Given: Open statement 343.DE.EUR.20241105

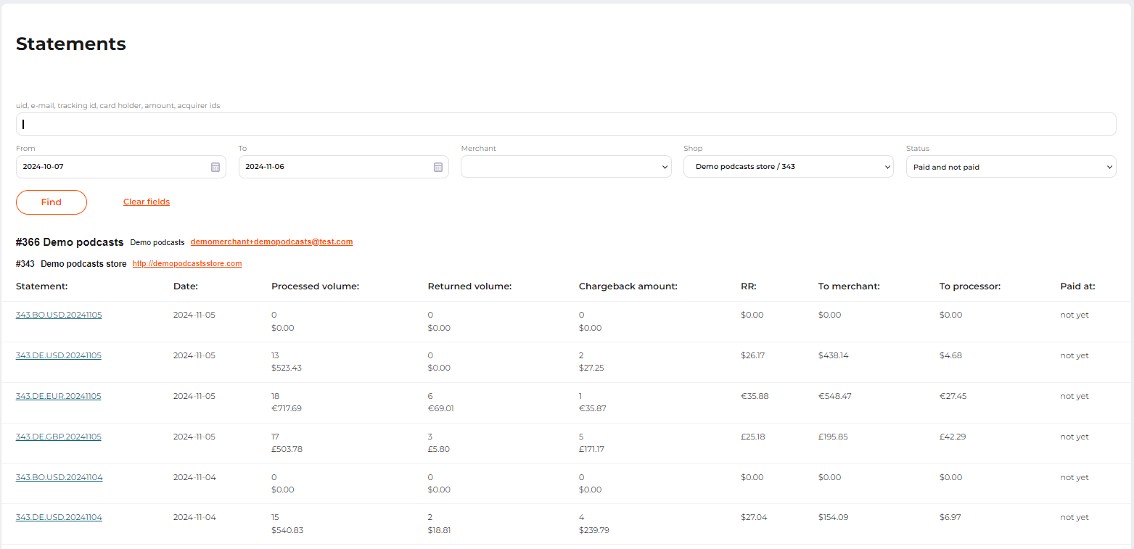Looking at the screenshot, I should click(59, 397).
